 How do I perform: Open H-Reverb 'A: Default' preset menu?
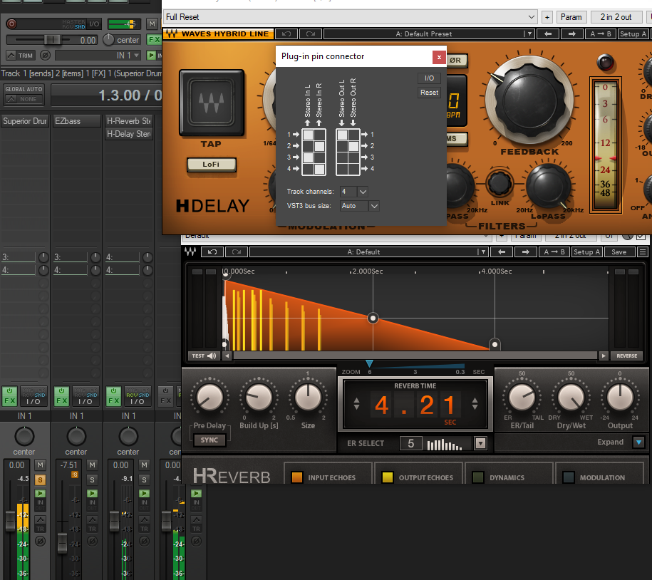tap(368, 252)
